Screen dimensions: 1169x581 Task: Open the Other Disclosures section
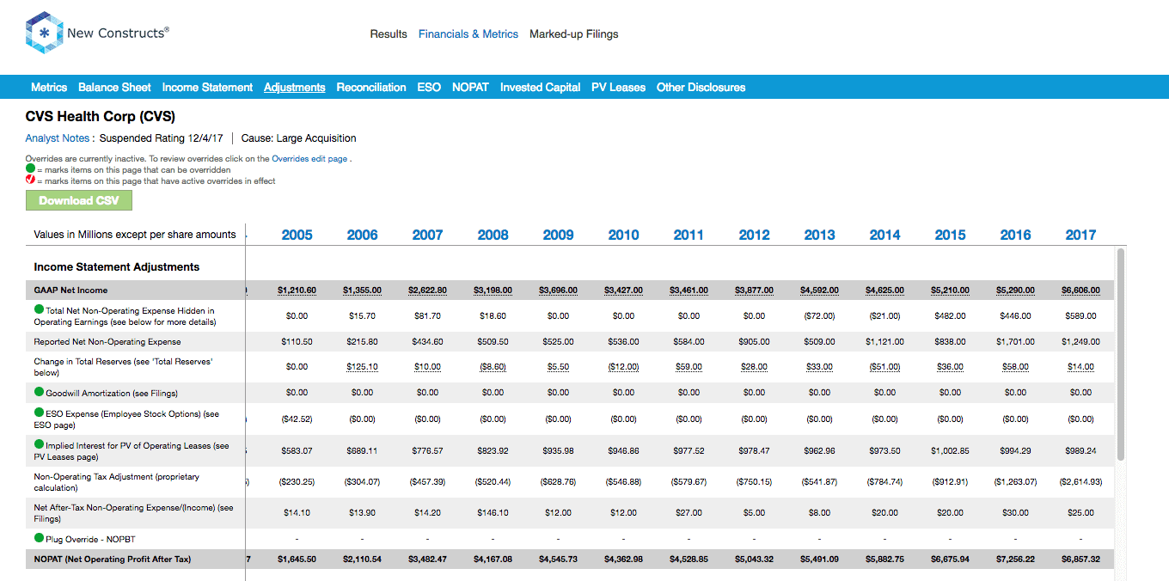point(701,88)
